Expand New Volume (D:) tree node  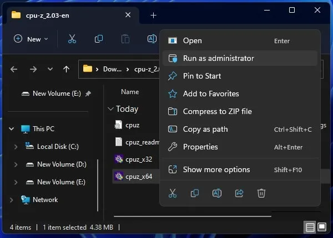(16, 164)
